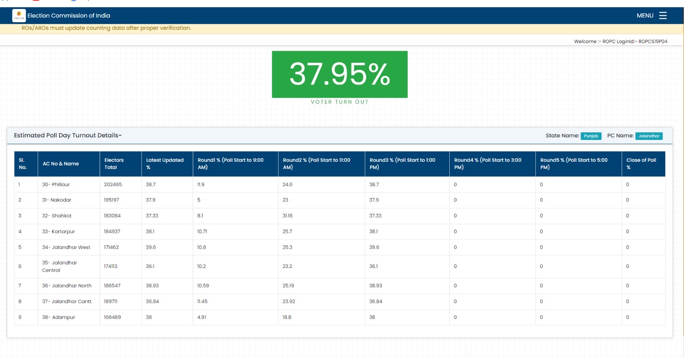684x358 pixels.
Task: Select the 37- Jalandhar Cantt row name
Action: click(67, 301)
